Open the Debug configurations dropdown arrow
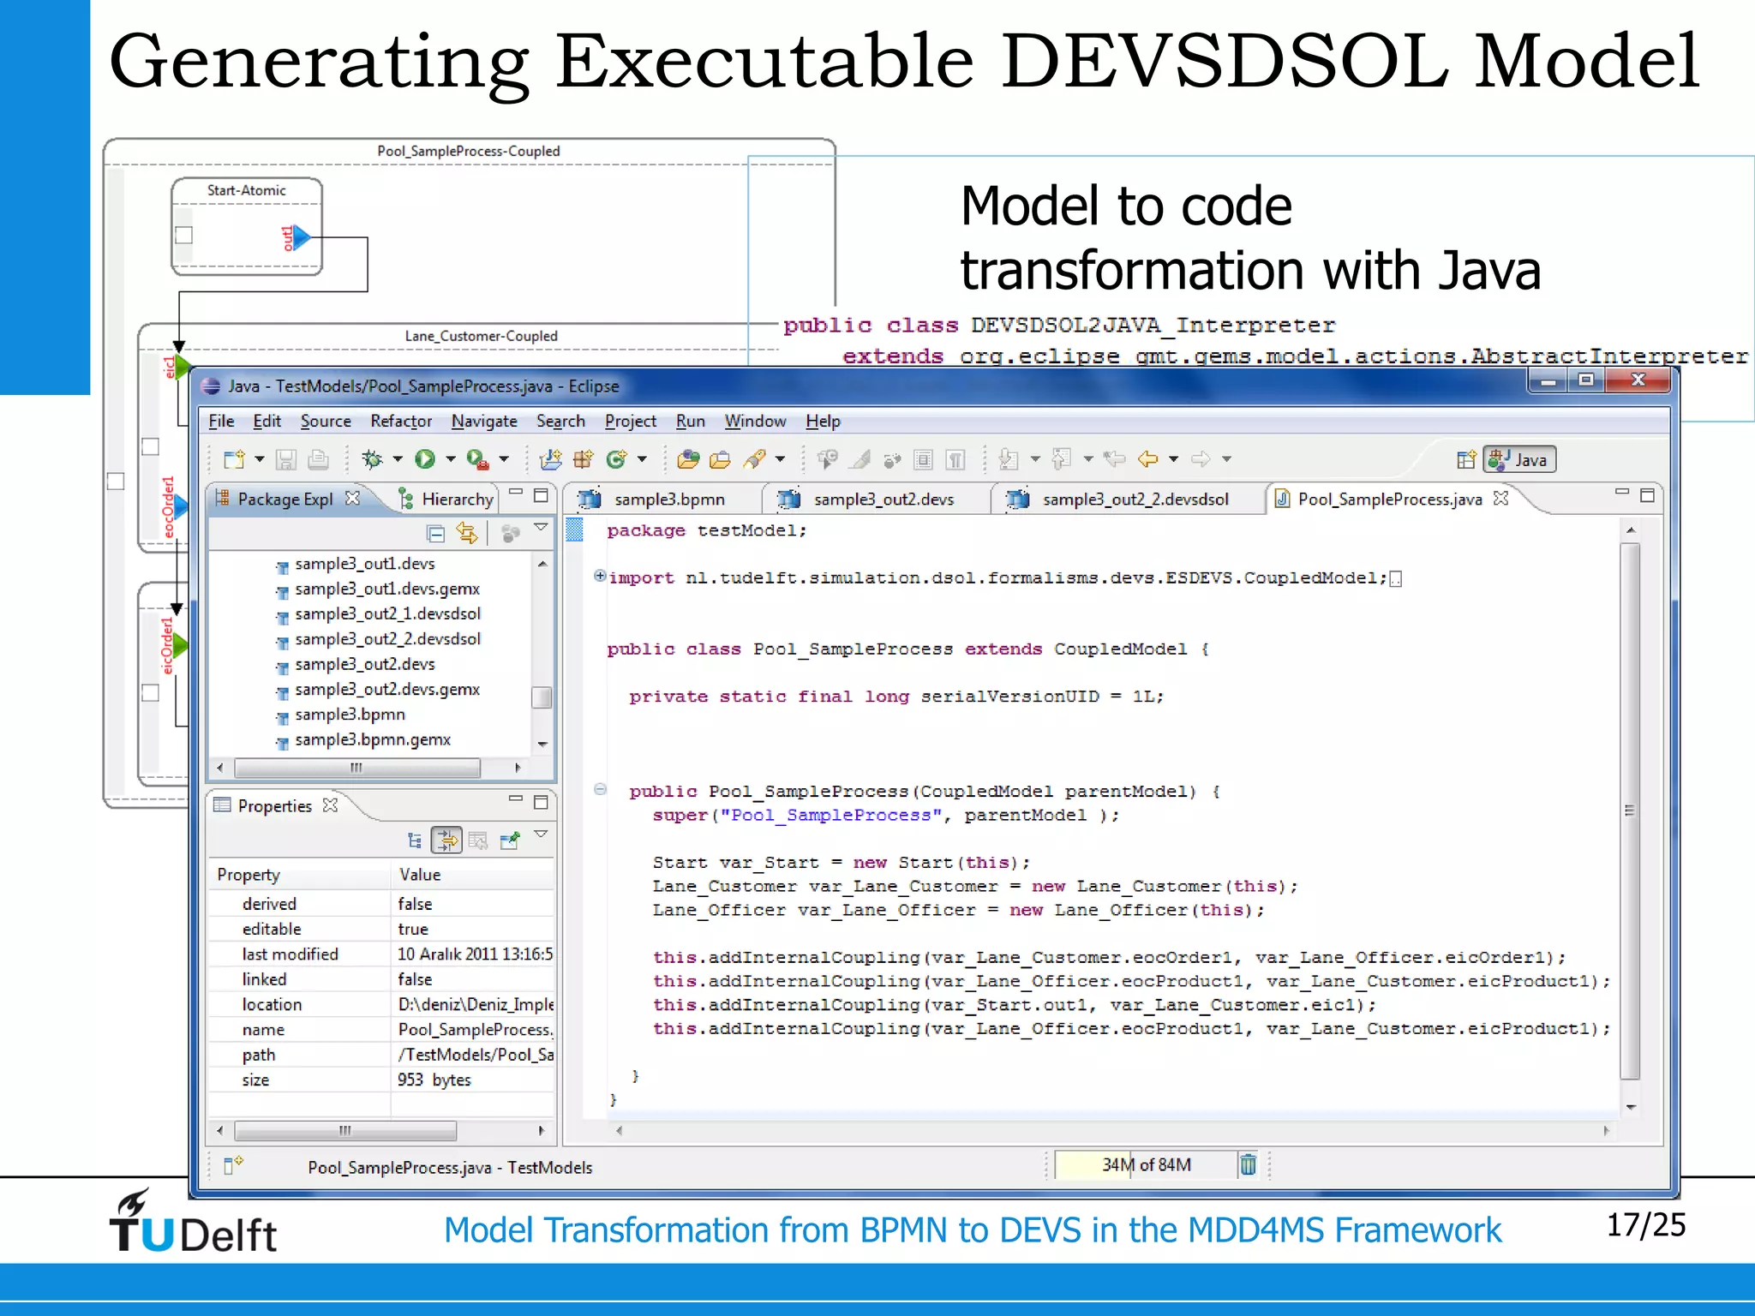The image size is (1755, 1316). pos(398,460)
